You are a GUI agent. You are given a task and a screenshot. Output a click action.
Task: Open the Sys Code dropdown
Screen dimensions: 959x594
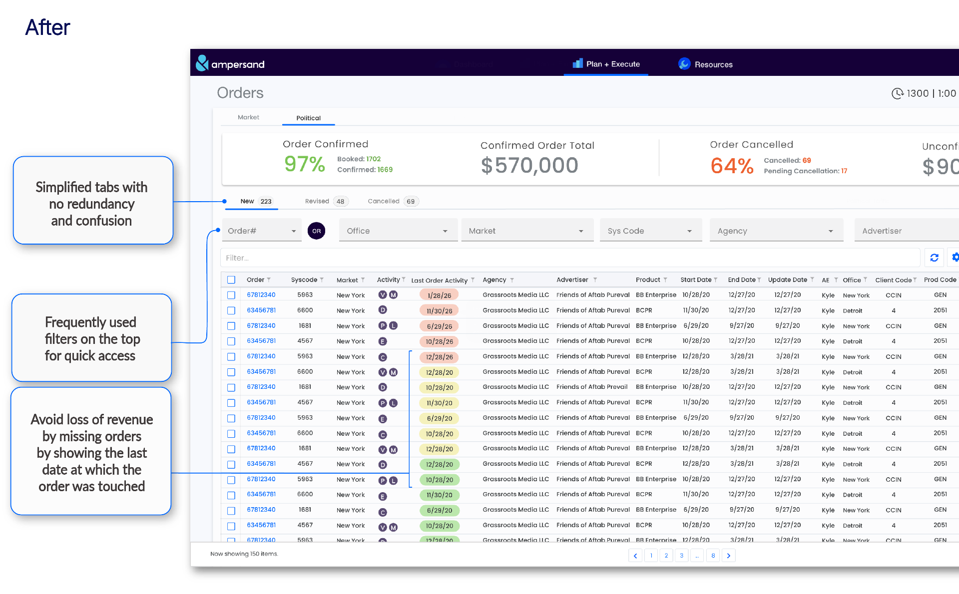pos(651,231)
